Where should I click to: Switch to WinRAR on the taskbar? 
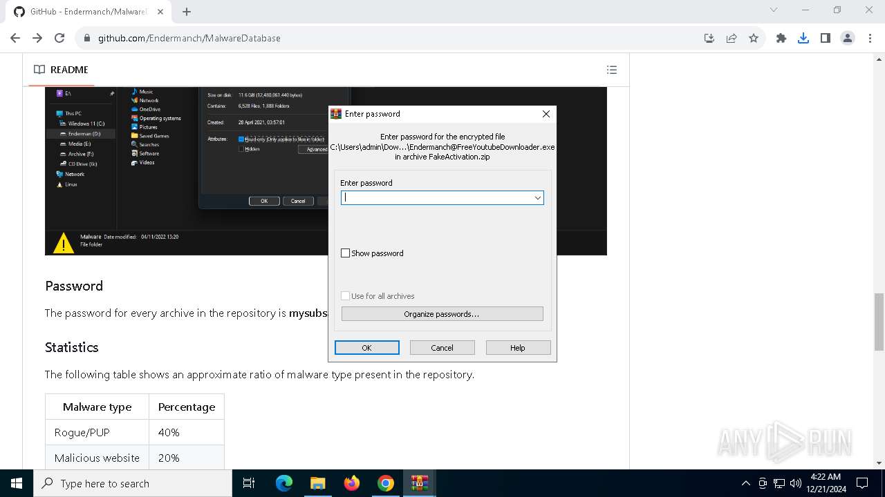[x=419, y=483]
